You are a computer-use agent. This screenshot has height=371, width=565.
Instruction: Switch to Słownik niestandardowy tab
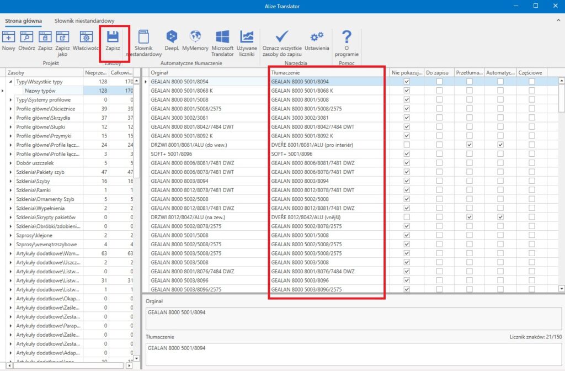[x=84, y=21]
